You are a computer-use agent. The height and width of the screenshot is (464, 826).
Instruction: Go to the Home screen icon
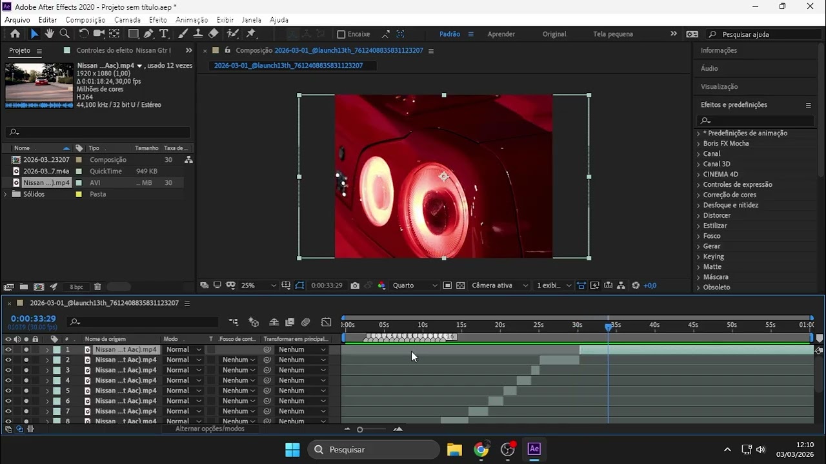tap(15, 34)
